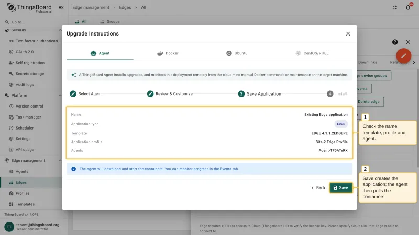Click Edge management breadcrumb
Viewport: 419px width, 235px height.
pyautogui.click(x=91, y=7)
